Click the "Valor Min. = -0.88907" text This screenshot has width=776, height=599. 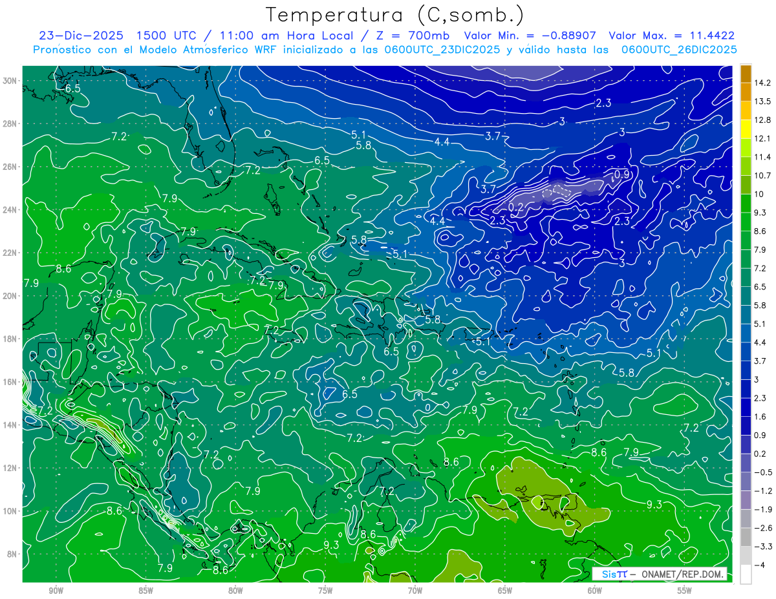click(x=530, y=36)
